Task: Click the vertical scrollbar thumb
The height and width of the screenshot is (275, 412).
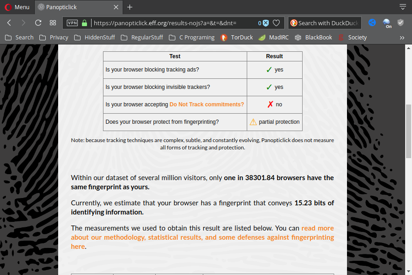Action: [408, 131]
